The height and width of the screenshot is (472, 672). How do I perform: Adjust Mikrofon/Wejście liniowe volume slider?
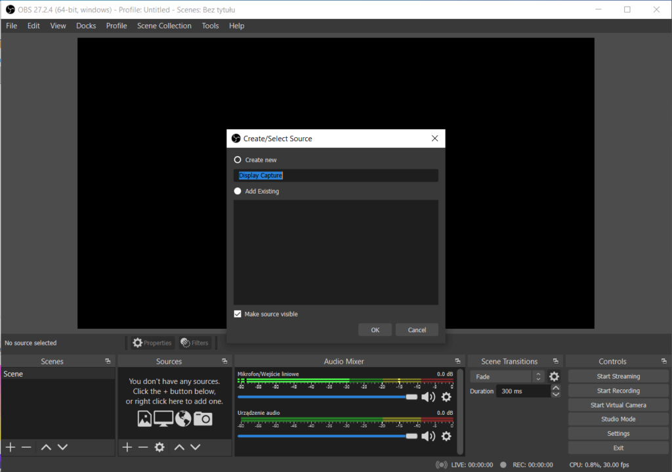[327, 397]
